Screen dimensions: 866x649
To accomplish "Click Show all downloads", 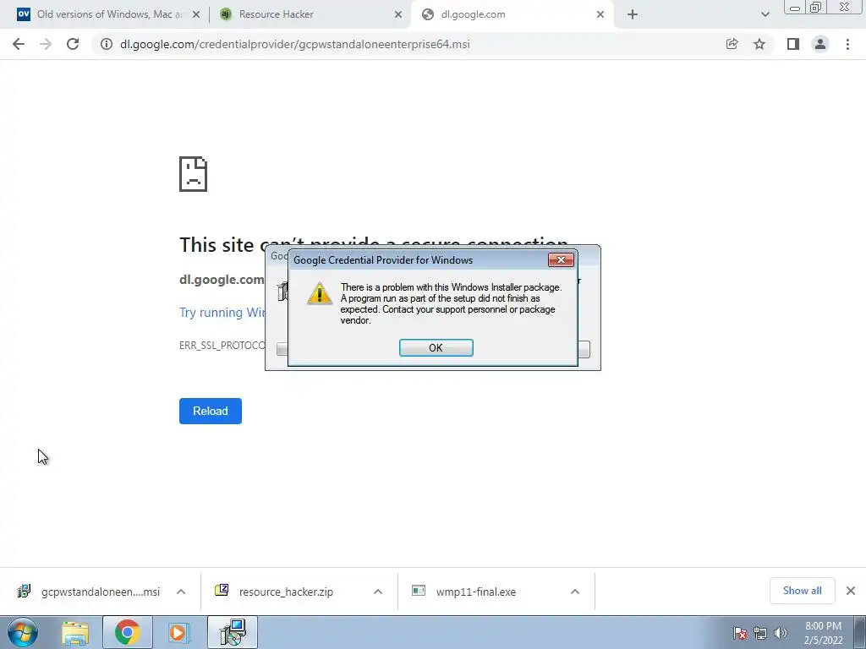I will pos(802,591).
